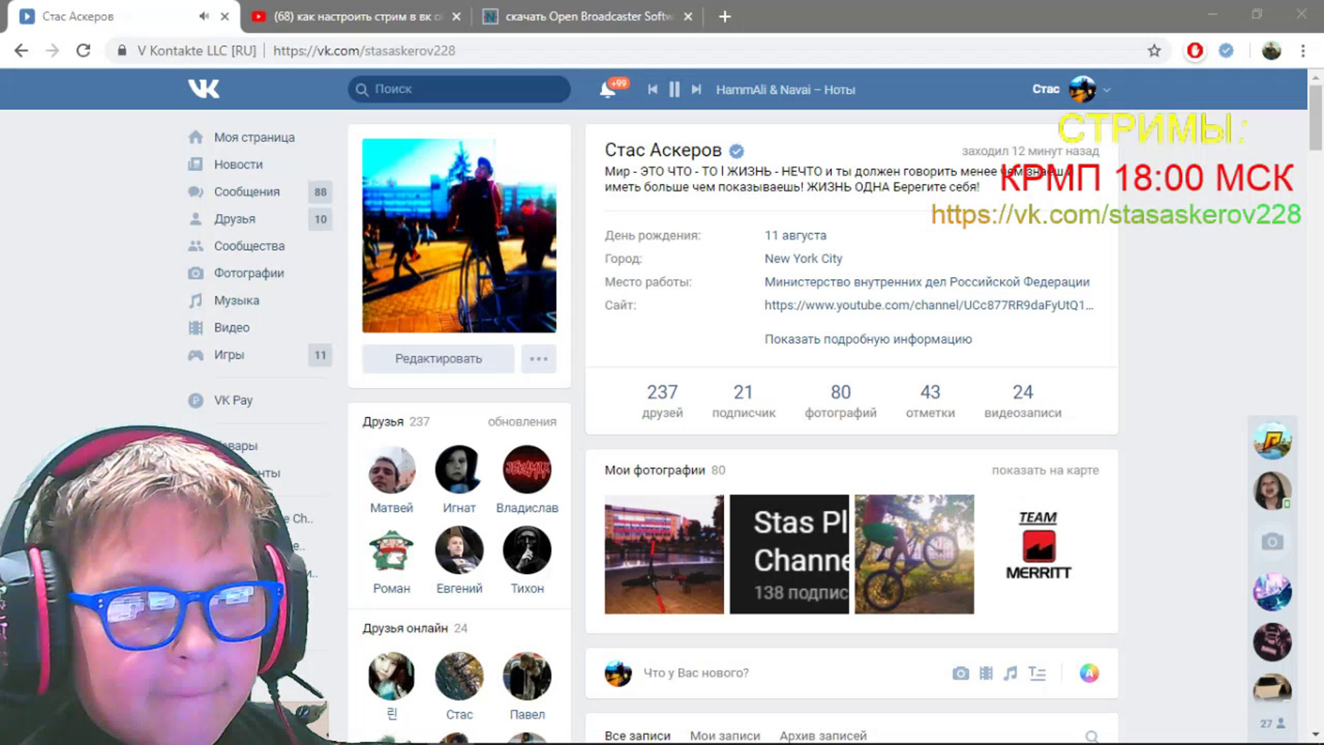The image size is (1324, 745).
Task: Switch to Архив записей tab
Action: (x=823, y=736)
